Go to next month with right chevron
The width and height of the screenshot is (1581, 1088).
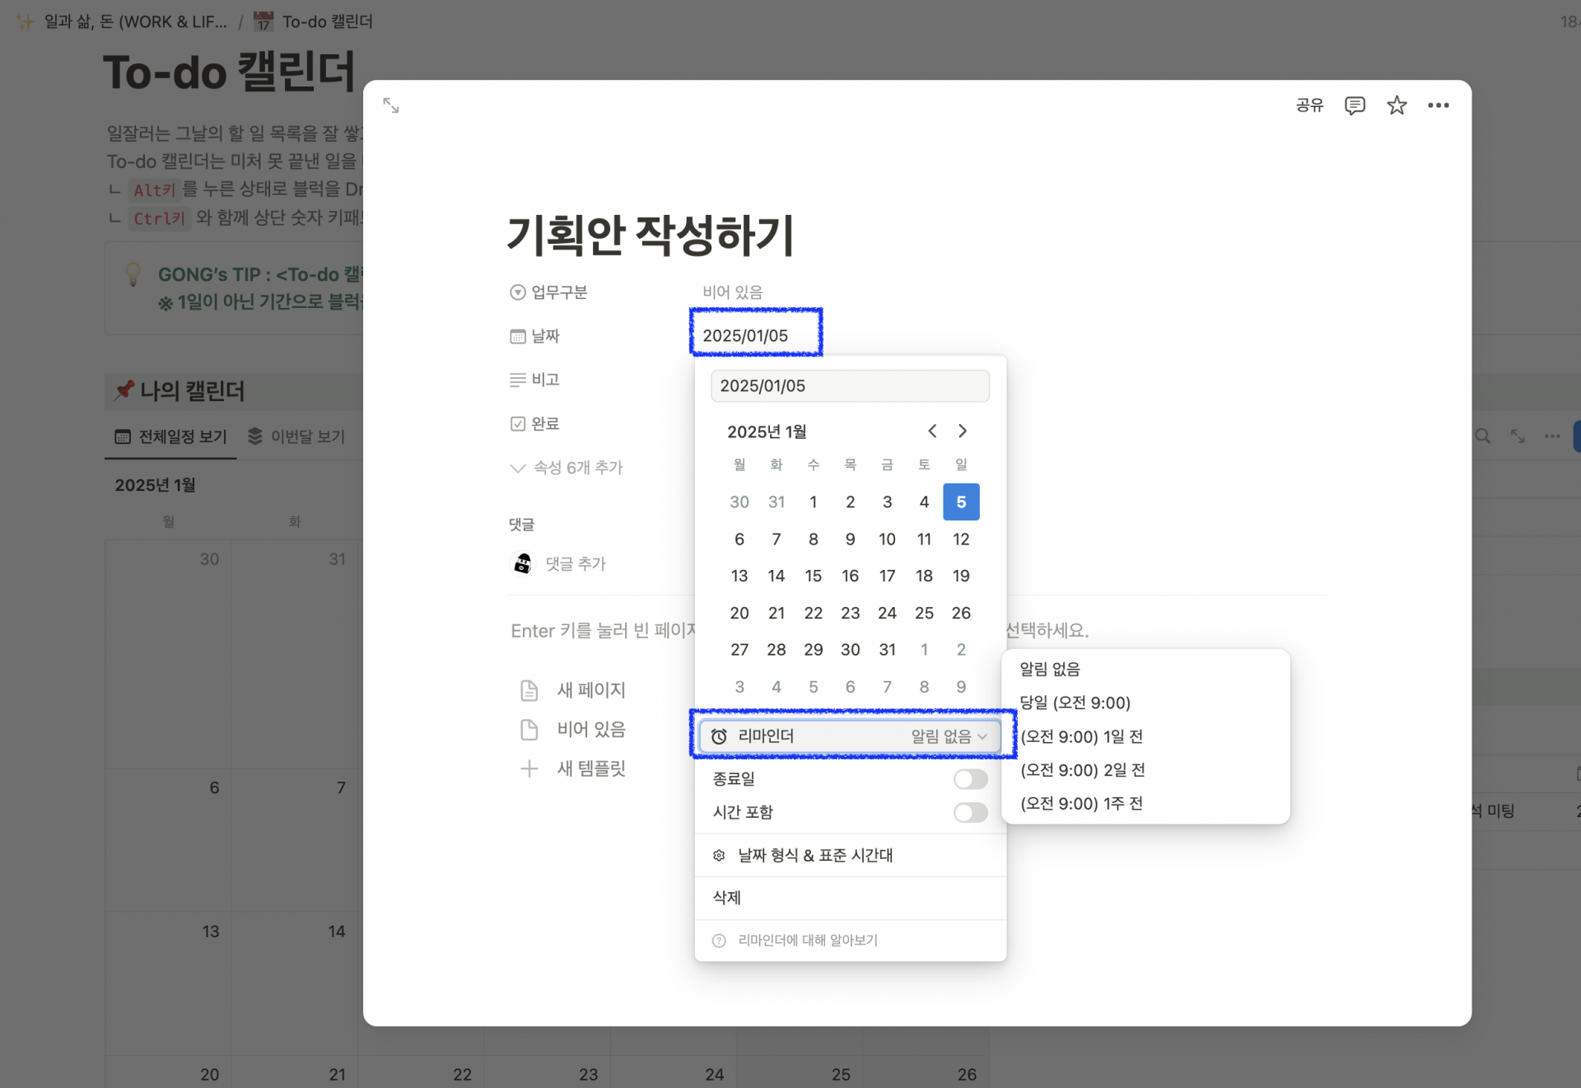[962, 431]
